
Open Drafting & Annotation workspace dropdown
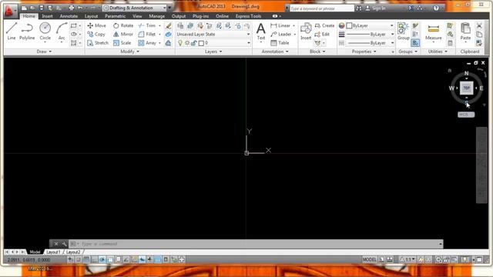point(135,8)
